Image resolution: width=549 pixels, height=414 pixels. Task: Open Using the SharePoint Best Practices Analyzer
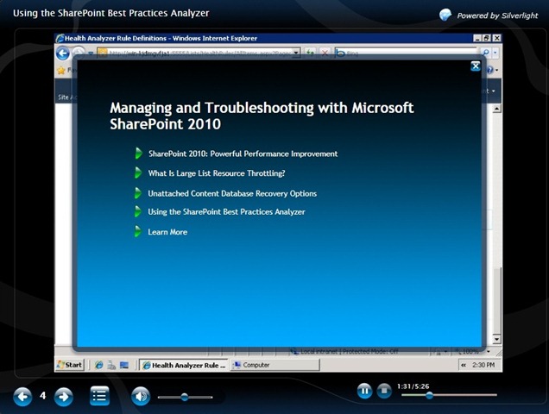coord(226,211)
